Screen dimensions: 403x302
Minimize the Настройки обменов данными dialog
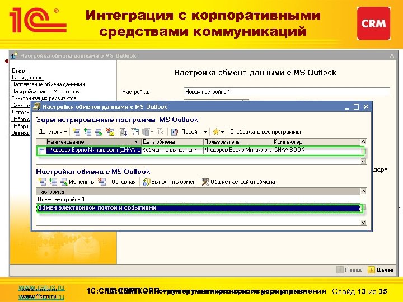coord(346,107)
